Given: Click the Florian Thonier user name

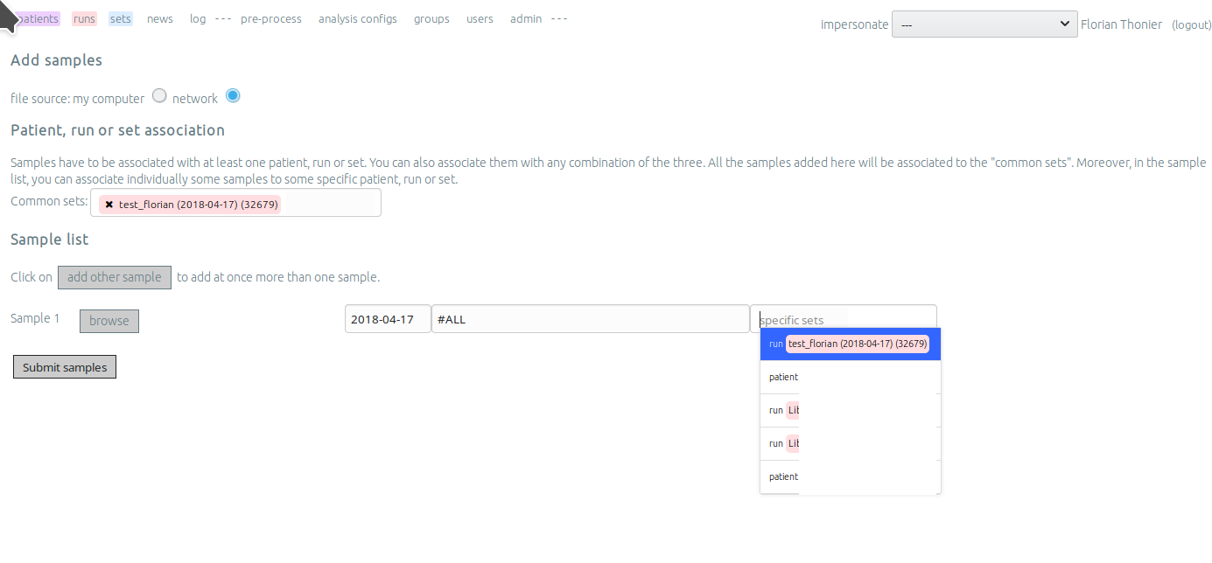Looking at the screenshot, I should point(1122,24).
